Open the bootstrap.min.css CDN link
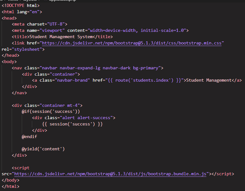This screenshot has width=245, height=191. click(x=132, y=43)
